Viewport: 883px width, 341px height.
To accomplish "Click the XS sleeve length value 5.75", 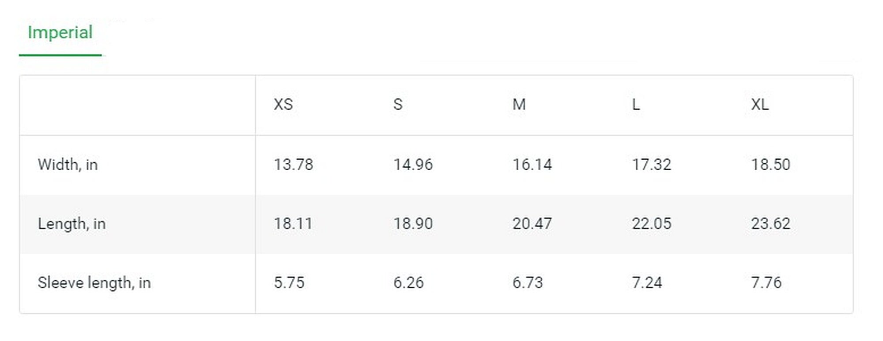I will tap(289, 283).
